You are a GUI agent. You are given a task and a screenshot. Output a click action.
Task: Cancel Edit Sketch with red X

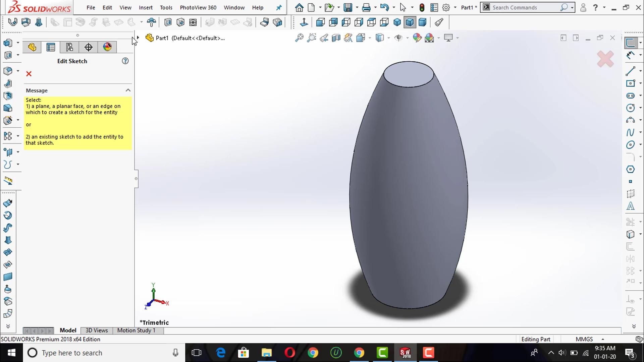coord(29,74)
